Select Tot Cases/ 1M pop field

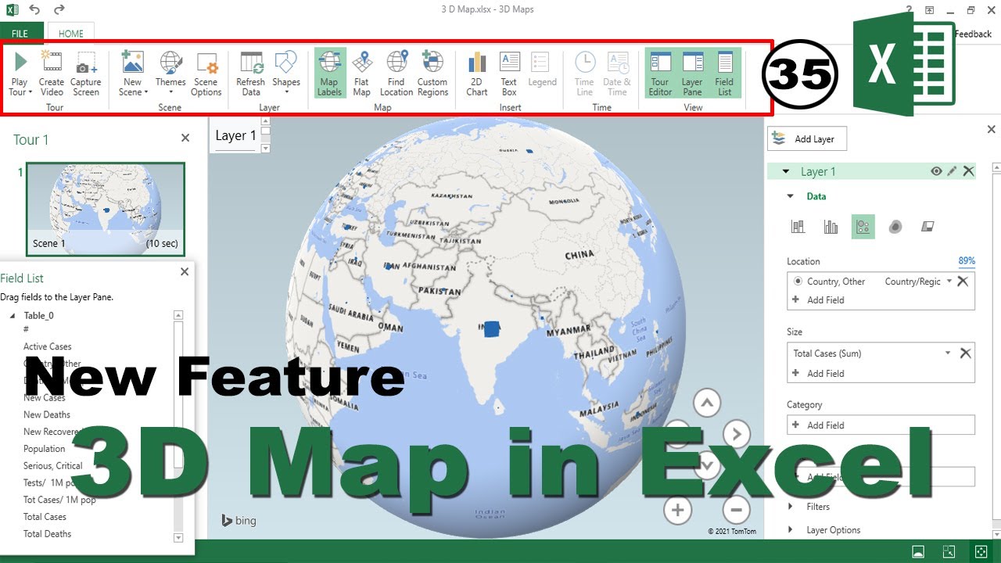coord(59,500)
